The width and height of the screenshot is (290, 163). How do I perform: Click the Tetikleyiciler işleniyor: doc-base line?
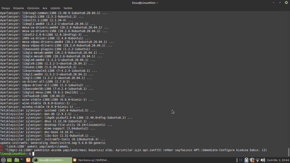click(x=40, y=132)
